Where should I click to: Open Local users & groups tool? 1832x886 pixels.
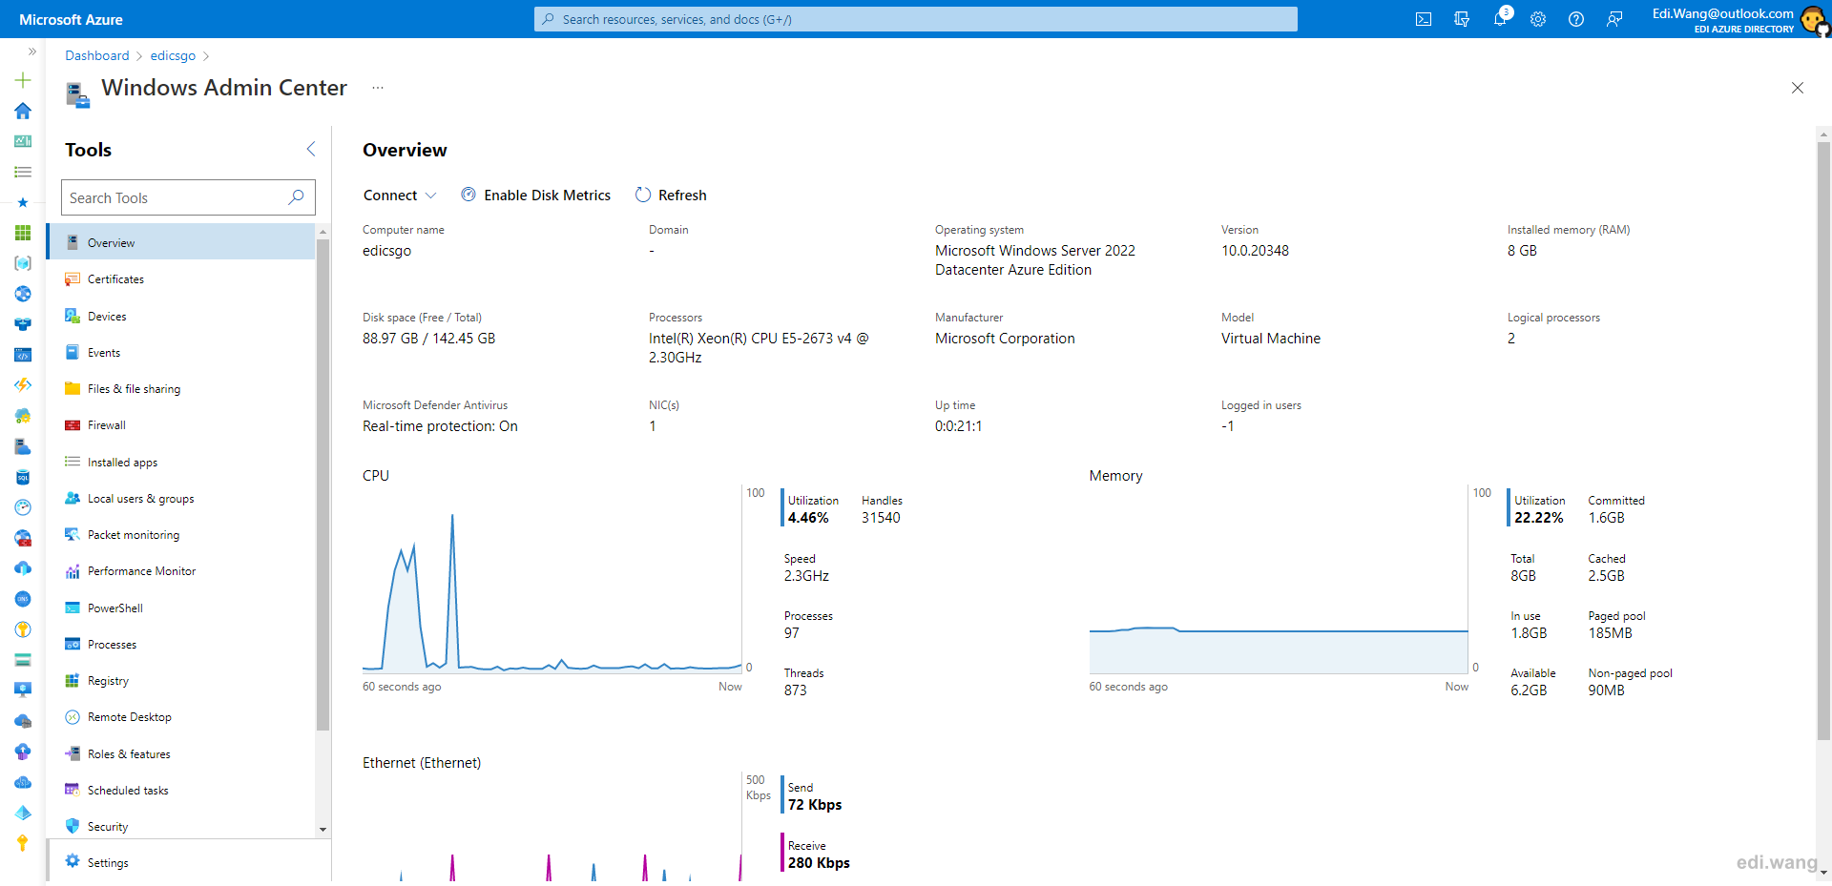coord(181,499)
